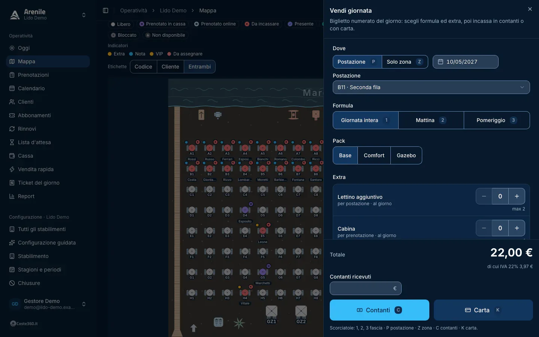Screen dimensions: 539x337
Task: Open the Oggi sidebar item
Action: point(48,48)
